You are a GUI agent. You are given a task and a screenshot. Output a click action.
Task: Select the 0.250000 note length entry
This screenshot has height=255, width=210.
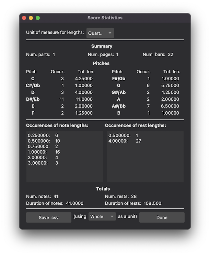click(x=43, y=136)
